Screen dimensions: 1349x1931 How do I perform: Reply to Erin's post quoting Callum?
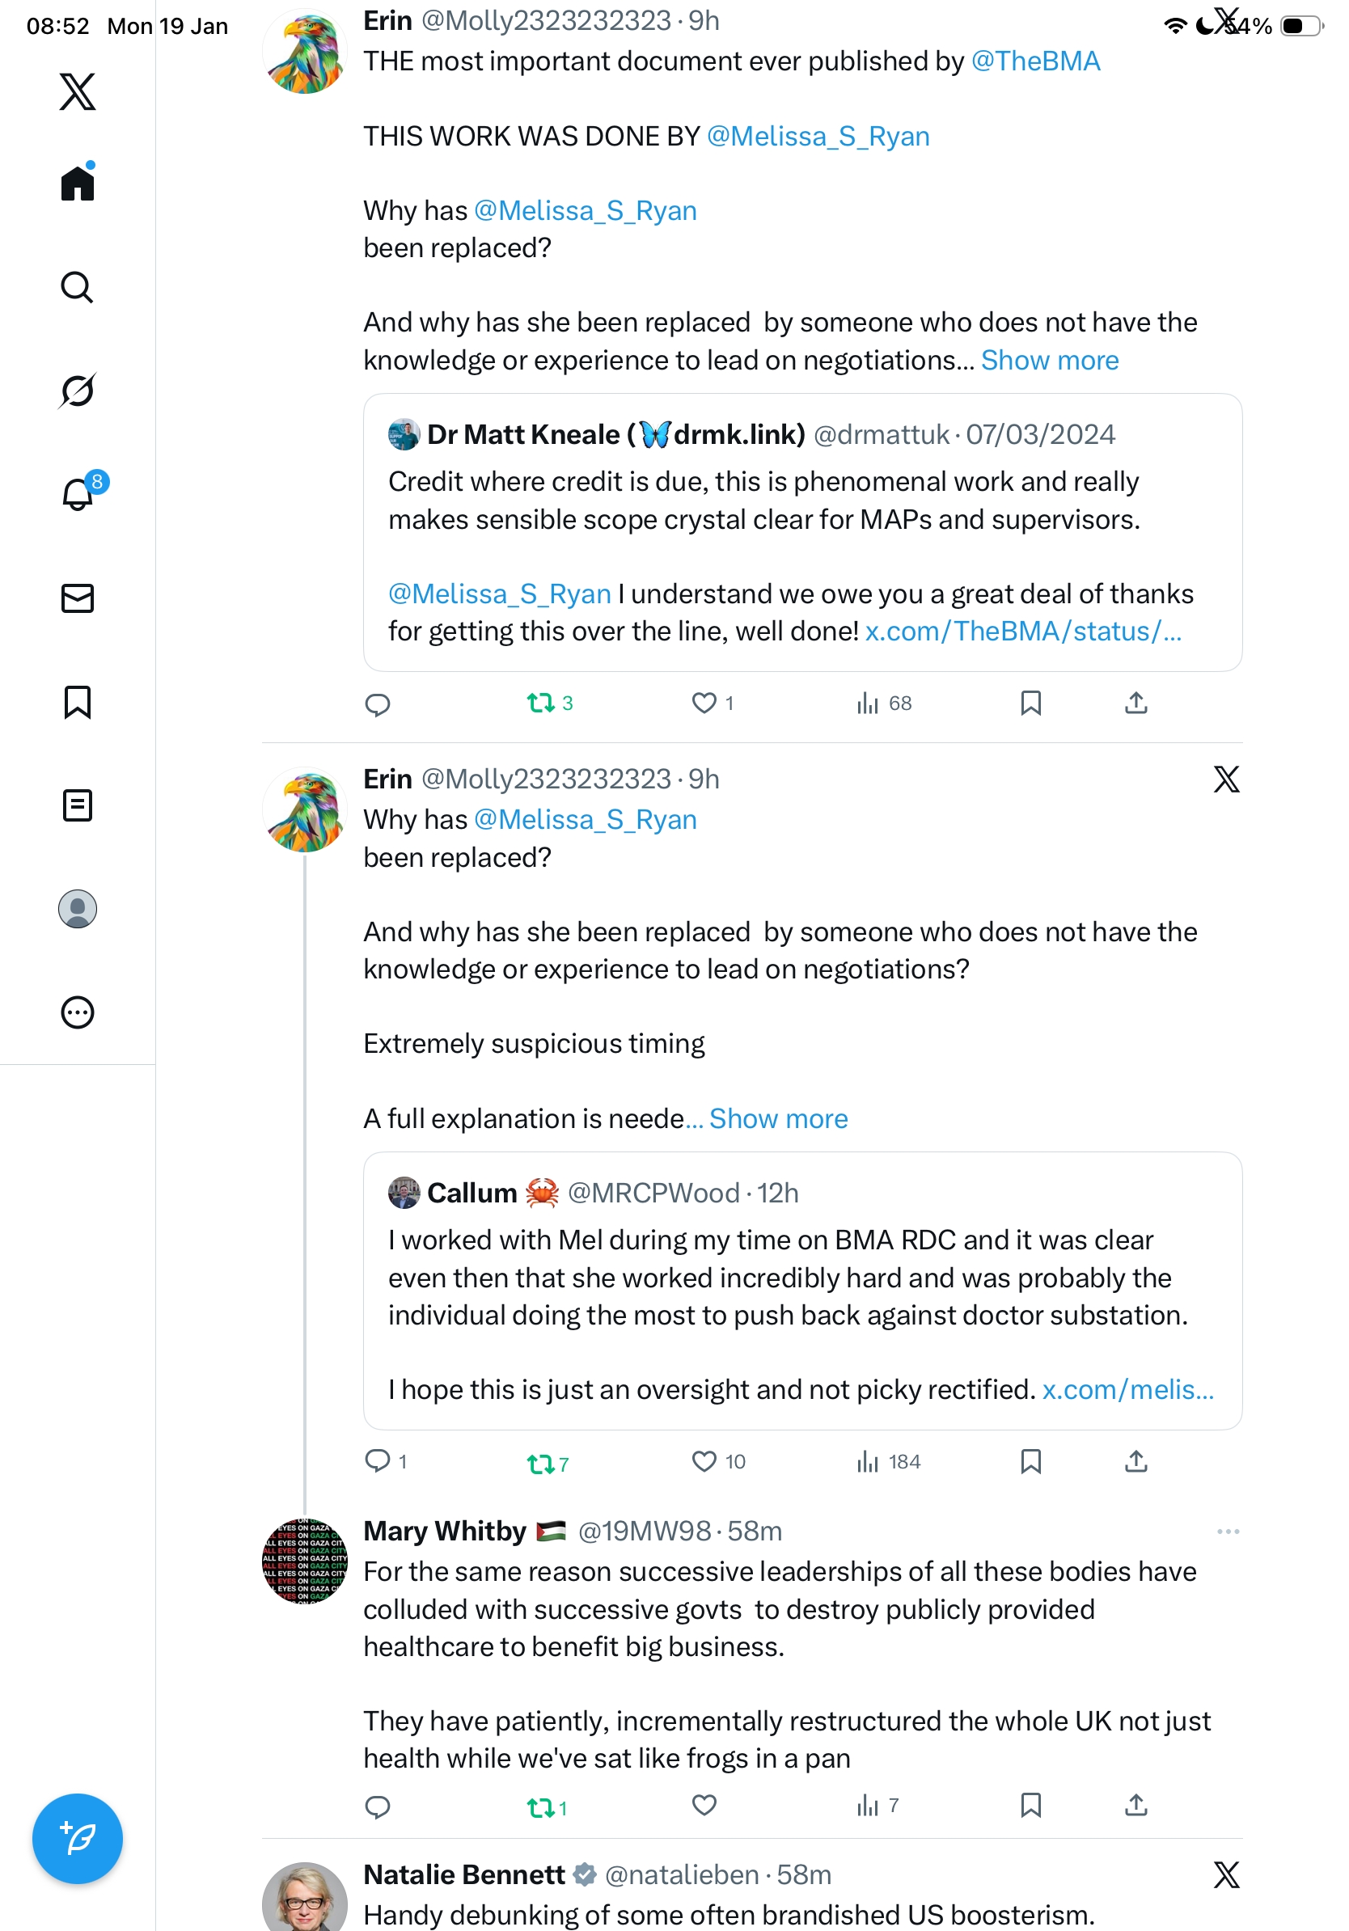click(378, 1461)
